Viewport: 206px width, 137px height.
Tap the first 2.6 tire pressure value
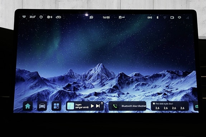[x=157, y=108]
